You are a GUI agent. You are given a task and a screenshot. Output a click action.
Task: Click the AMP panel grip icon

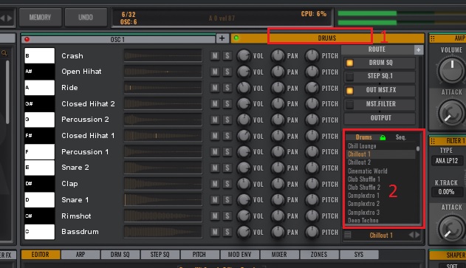(433, 38)
